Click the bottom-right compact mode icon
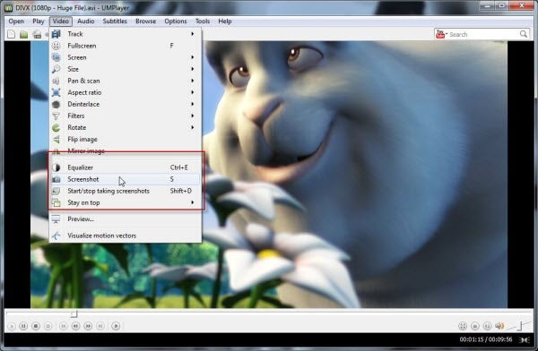The width and height of the screenshot is (538, 351). click(x=524, y=339)
